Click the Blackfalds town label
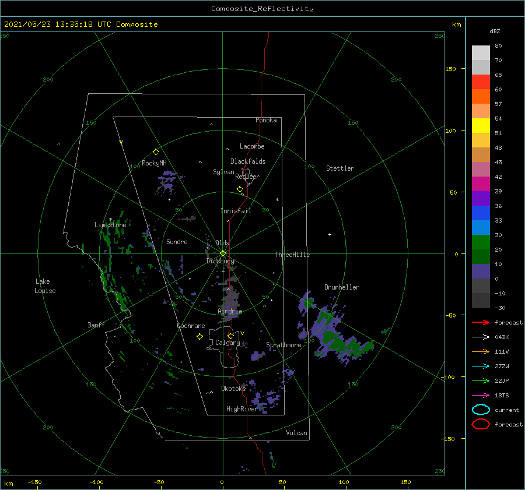525x490 pixels. point(248,161)
